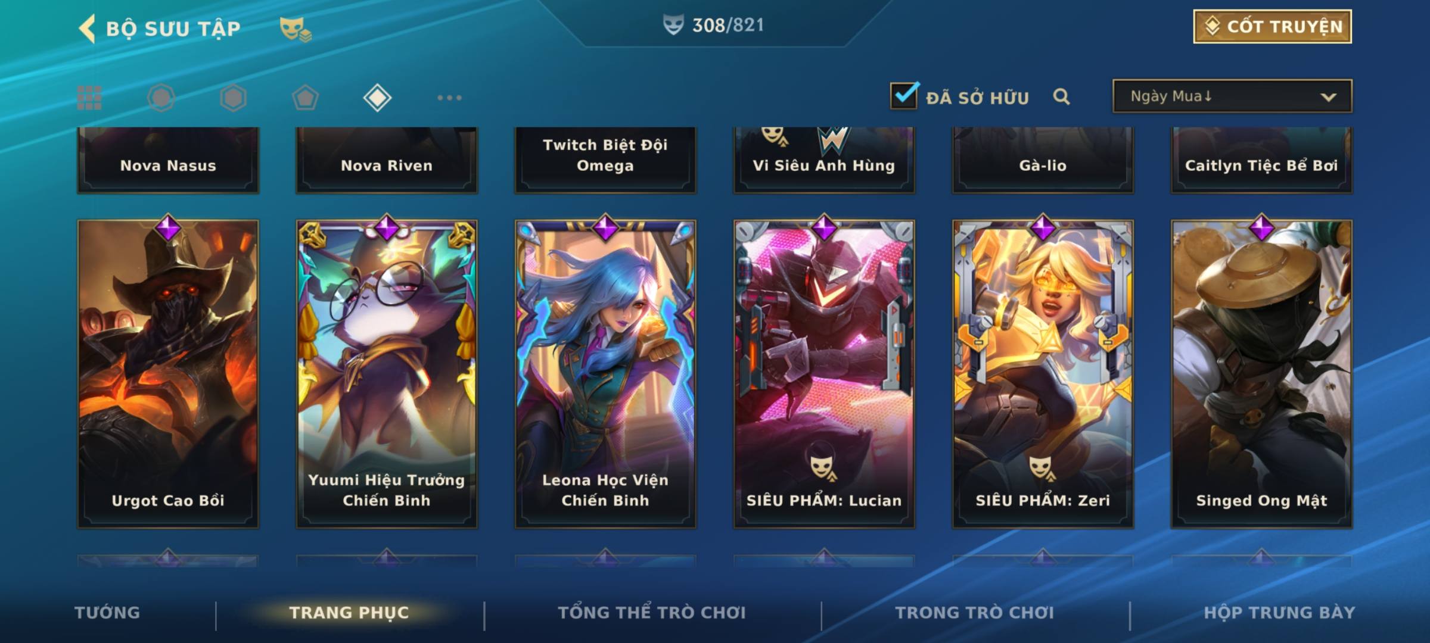This screenshot has width=1430, height=643.
Task: Open the three-dots more filters icon
Action: (449, 98)
